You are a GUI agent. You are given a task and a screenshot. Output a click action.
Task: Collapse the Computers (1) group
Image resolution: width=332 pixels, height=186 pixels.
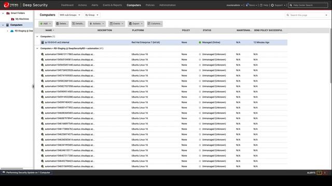(37, 37)
